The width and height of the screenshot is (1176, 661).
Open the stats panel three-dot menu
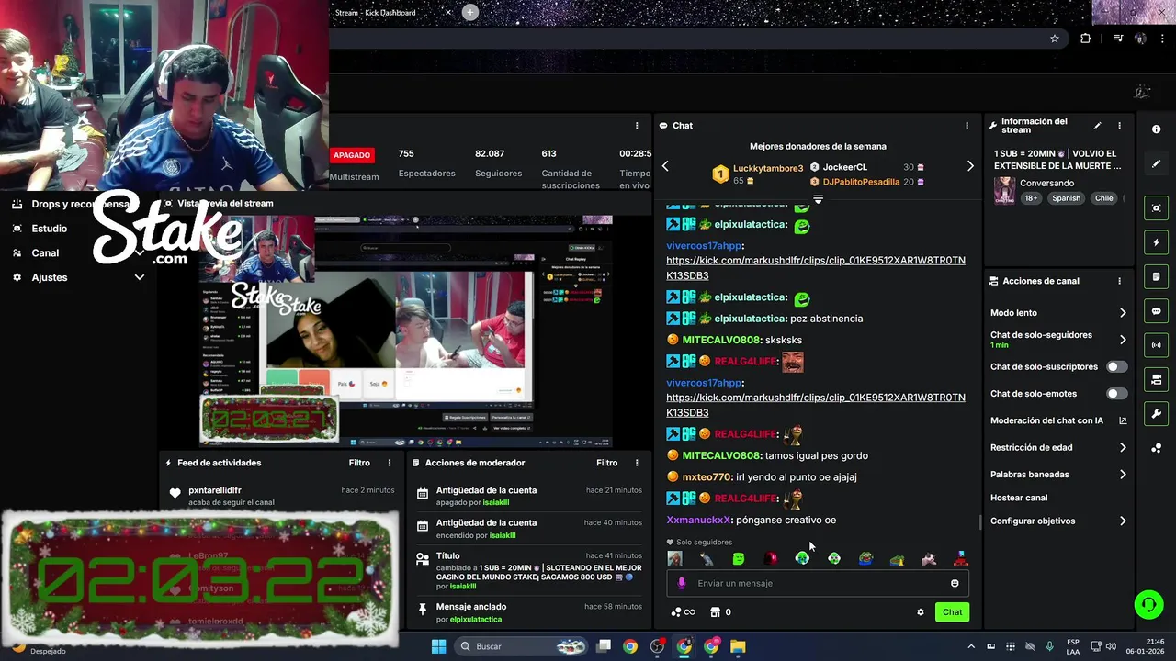click(x=637, y=126)
